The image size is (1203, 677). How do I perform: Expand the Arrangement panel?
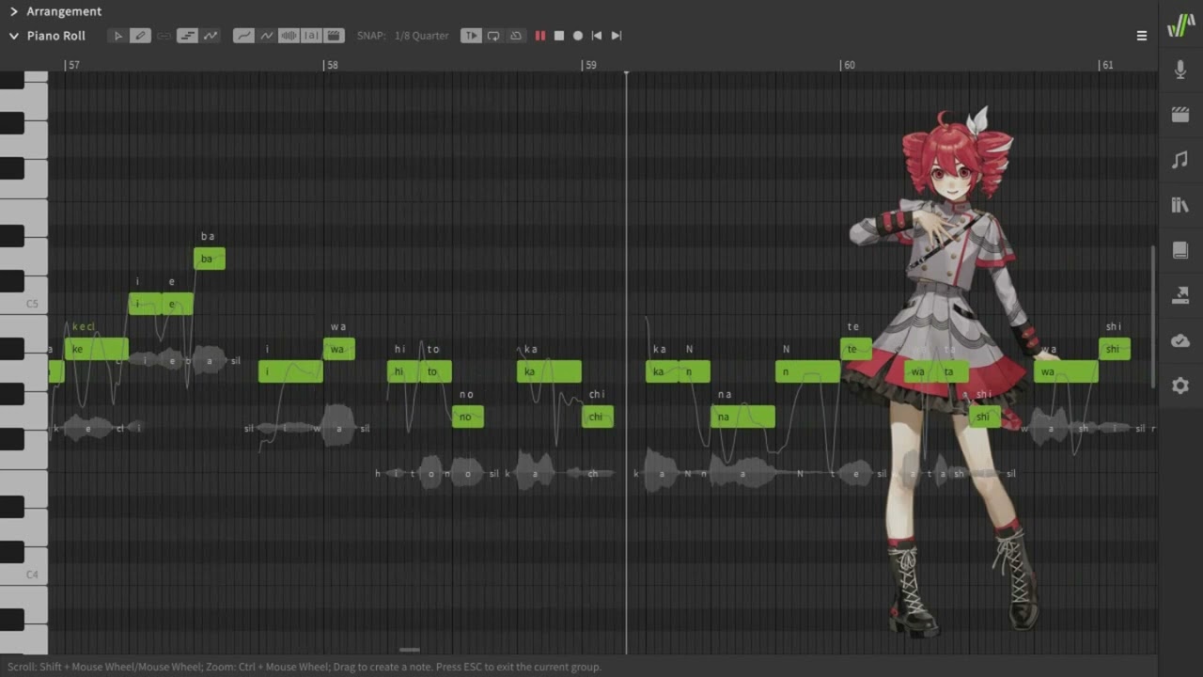[14, 11]
